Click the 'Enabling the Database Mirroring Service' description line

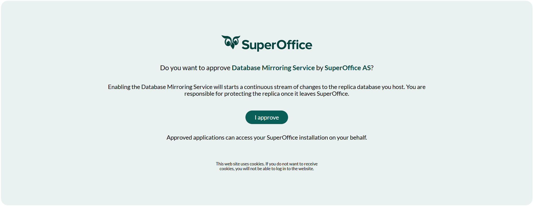point(266,87)
